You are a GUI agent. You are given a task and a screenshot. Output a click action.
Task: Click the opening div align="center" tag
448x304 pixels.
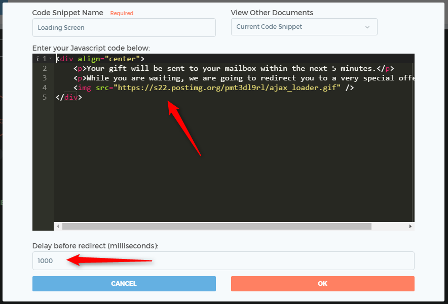pos(100,59)
